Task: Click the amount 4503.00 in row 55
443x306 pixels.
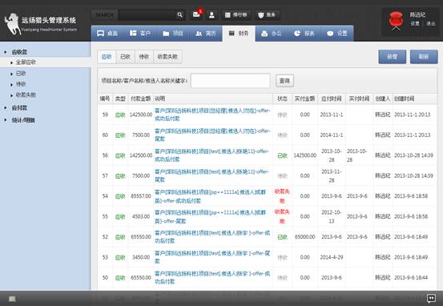Action: click(142, 216)
